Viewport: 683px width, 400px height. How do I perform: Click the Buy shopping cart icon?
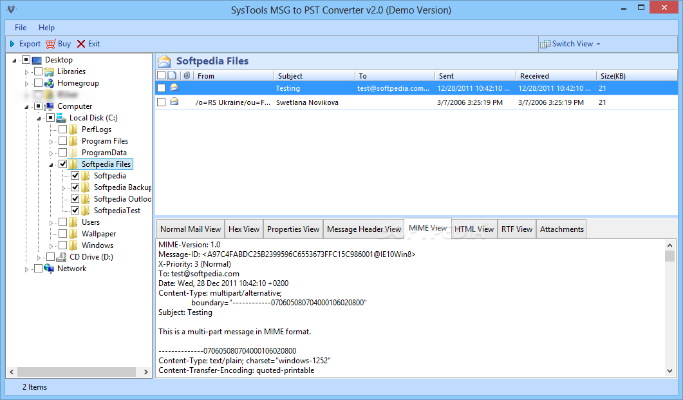tap(50, 44)
